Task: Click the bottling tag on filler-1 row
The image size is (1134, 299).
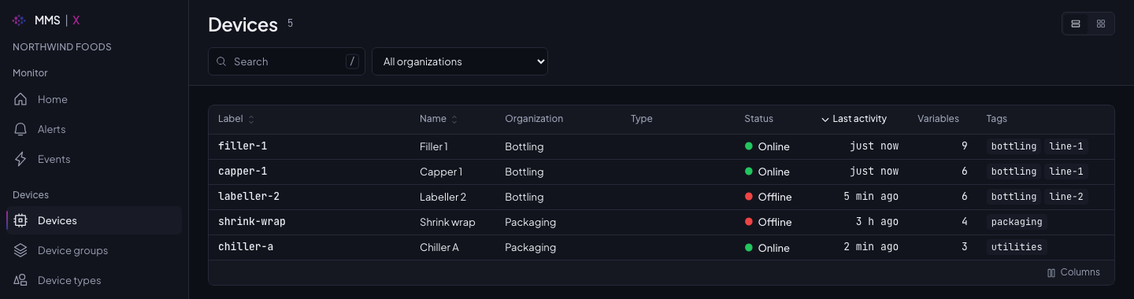Action: tap(1014, 146)
